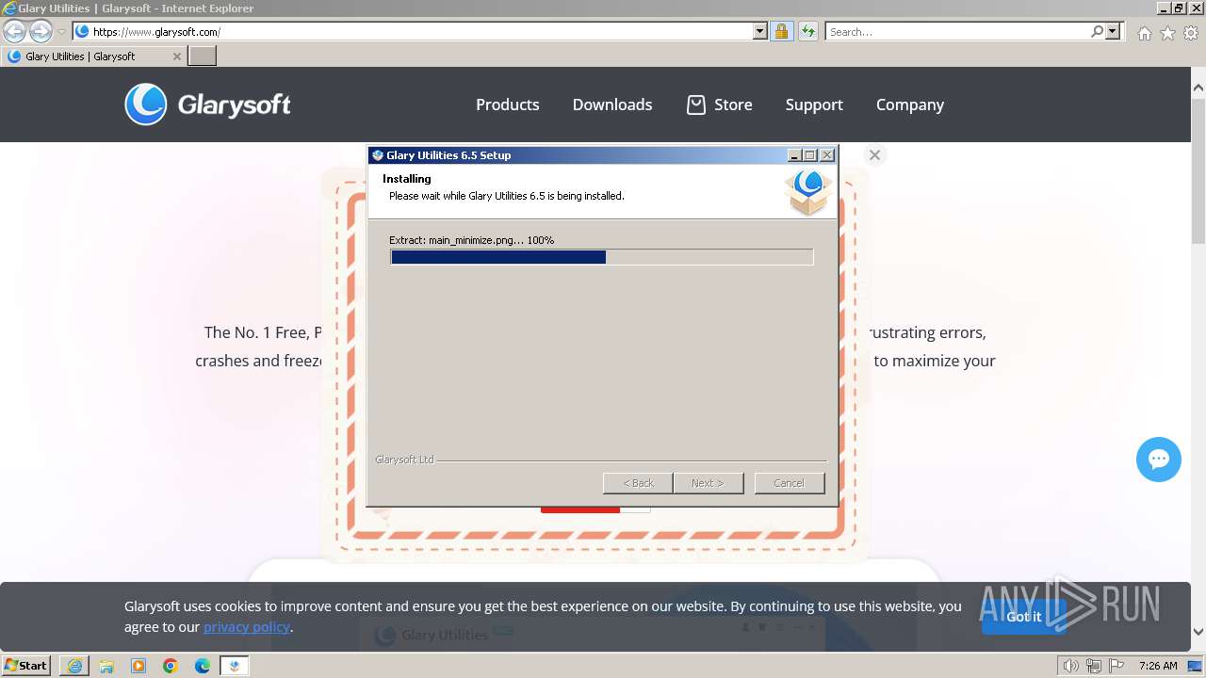Click the page scrollbar up arrow
The image size is (1206, 678).
tap(1198, 88)
